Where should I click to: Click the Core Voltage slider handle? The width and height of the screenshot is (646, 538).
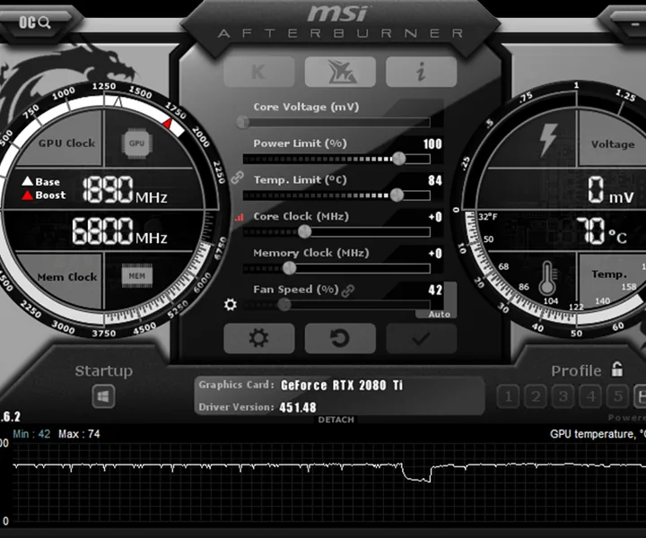pyautogui.click(x=242, y=122)
